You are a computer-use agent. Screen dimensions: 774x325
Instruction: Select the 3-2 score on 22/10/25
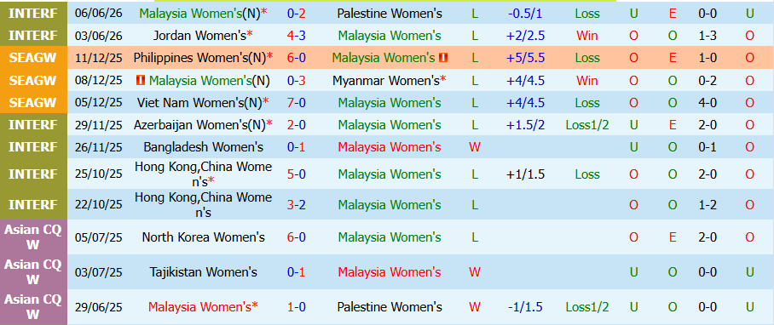(296, 204)
